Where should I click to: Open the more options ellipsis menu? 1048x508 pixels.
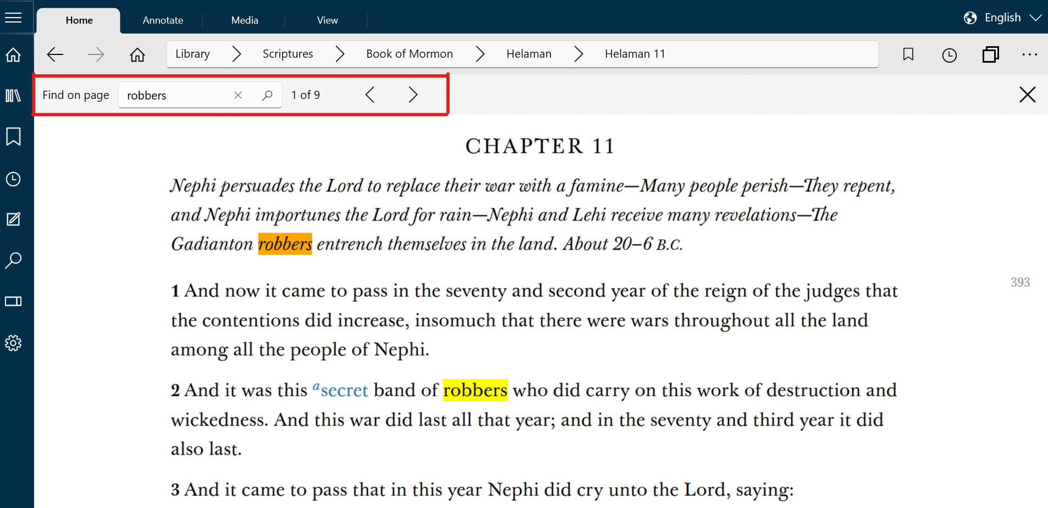point(1030,54)
